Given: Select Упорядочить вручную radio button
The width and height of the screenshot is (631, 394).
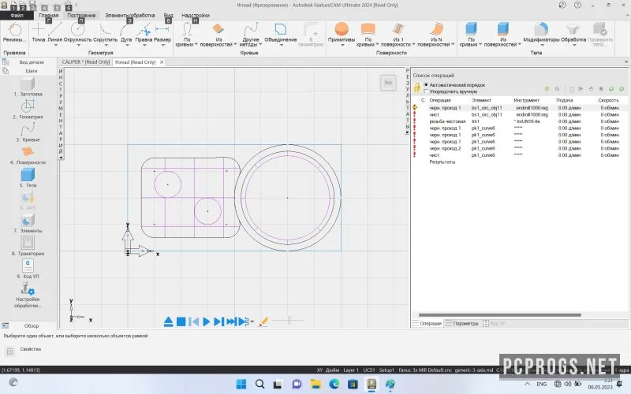Looking at the screenshot, I should pos(426,91).
